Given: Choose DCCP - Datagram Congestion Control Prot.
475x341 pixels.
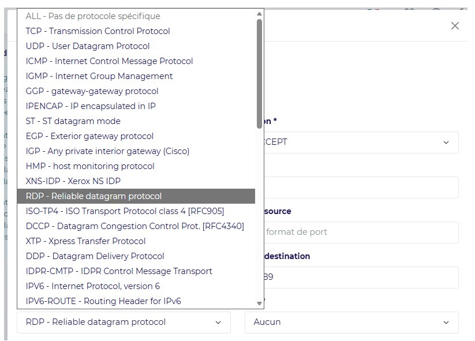Looking at the screenshot, I should pos(136,226).
